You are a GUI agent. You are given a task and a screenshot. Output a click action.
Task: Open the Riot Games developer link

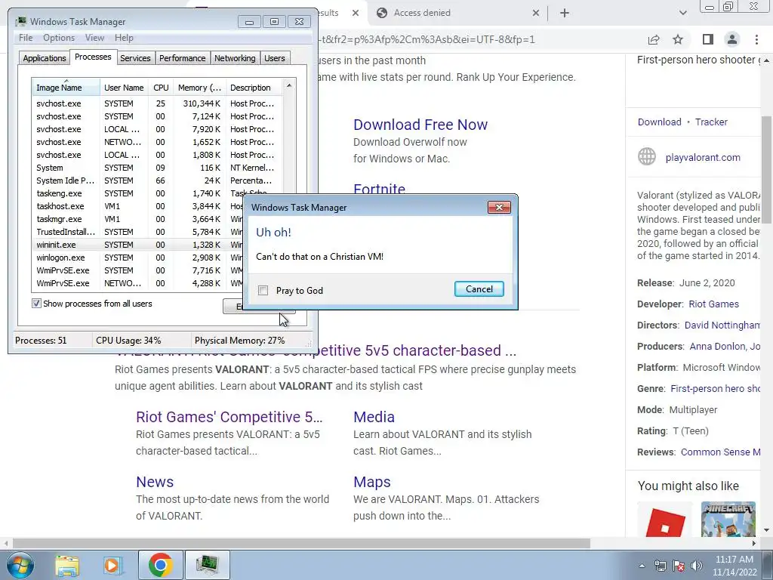click(713, 304)
